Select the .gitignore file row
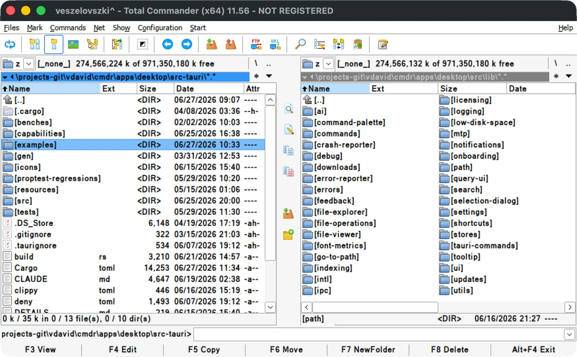This screenshot has height=357, width=577. [133, 234]
